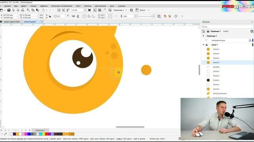This screenshot has width=254, height=142.
Task: Click the Undo arrow icon
Action: (43, 10)
